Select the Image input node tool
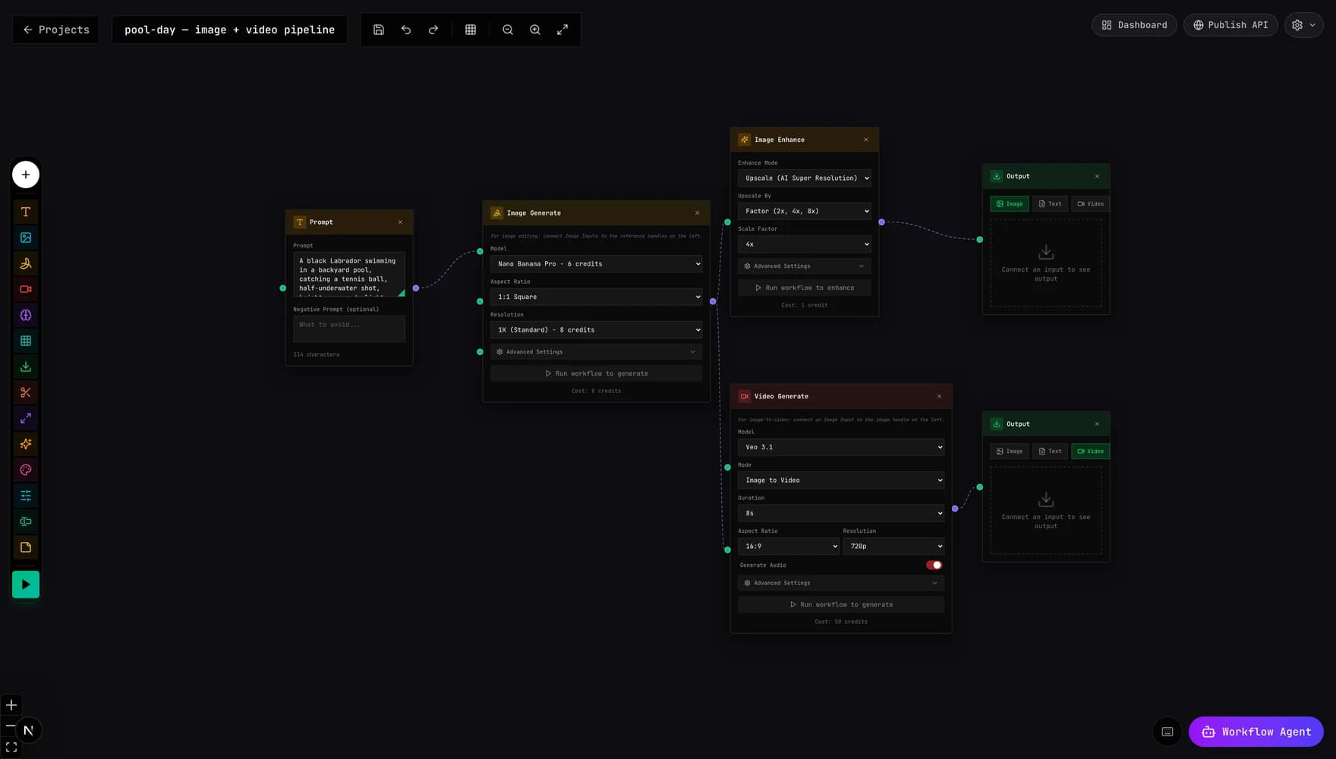Image resolution: width=1336 pixels, height=759 pixels. click(26, 238)
